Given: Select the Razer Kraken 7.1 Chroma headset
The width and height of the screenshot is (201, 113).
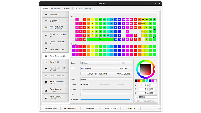Looking at the screenshot, I should pos(55,98).
